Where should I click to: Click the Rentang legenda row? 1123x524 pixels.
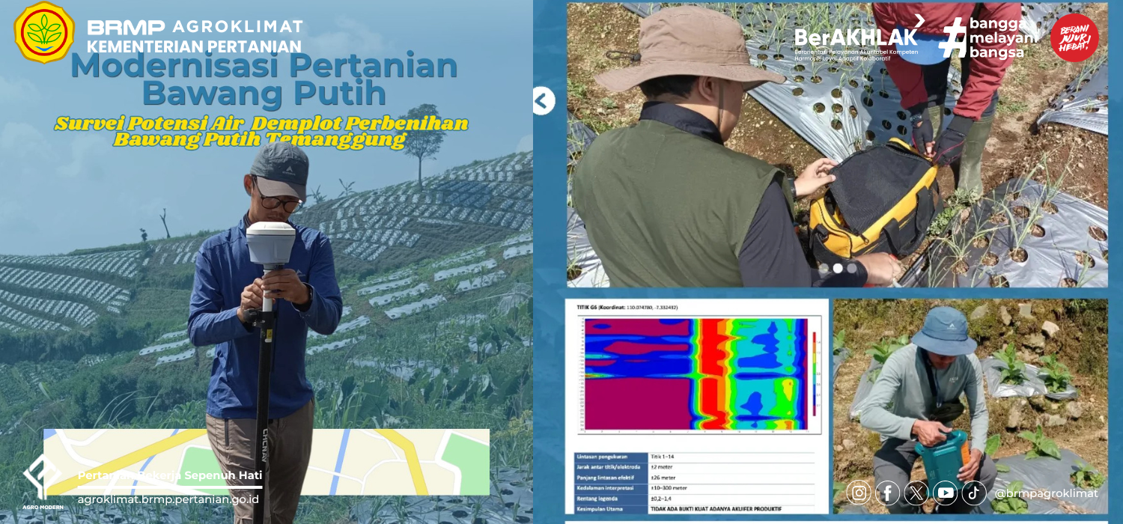695,499
